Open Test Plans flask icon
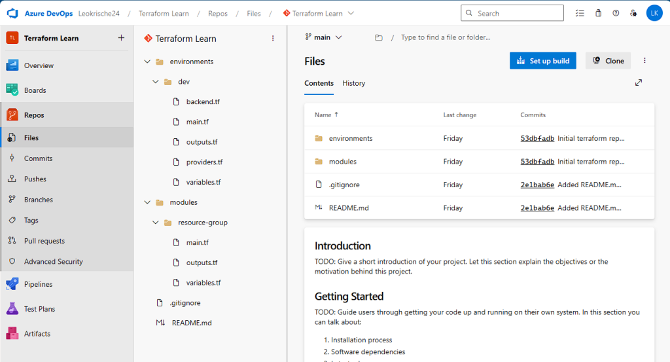Image resolution: width=670 pixels, height=362 pixels. point(12,309)
